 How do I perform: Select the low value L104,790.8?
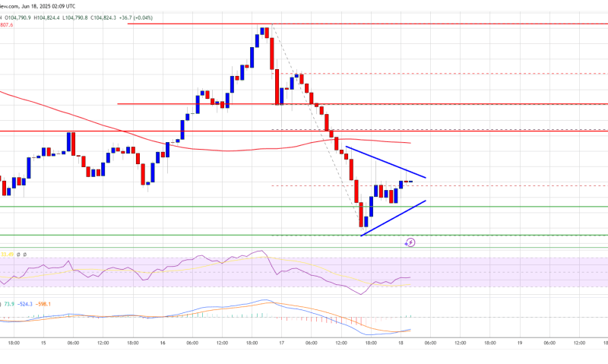[75, 17]
